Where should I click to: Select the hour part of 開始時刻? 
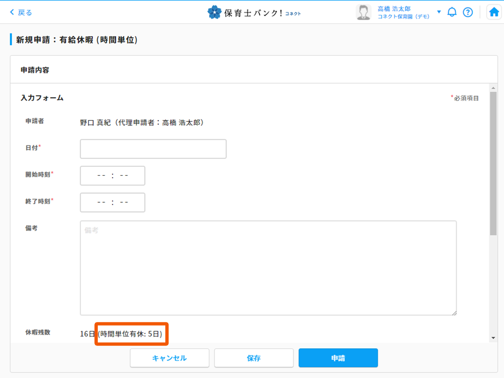click(101, 176)
